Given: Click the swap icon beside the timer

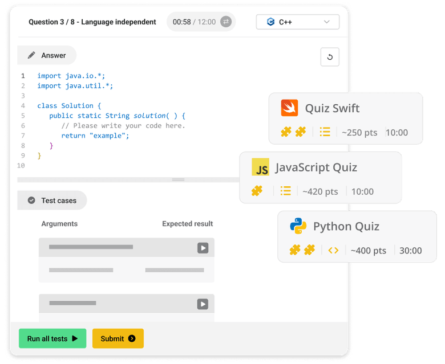Looking at the screenshot, I should [226, 22].
